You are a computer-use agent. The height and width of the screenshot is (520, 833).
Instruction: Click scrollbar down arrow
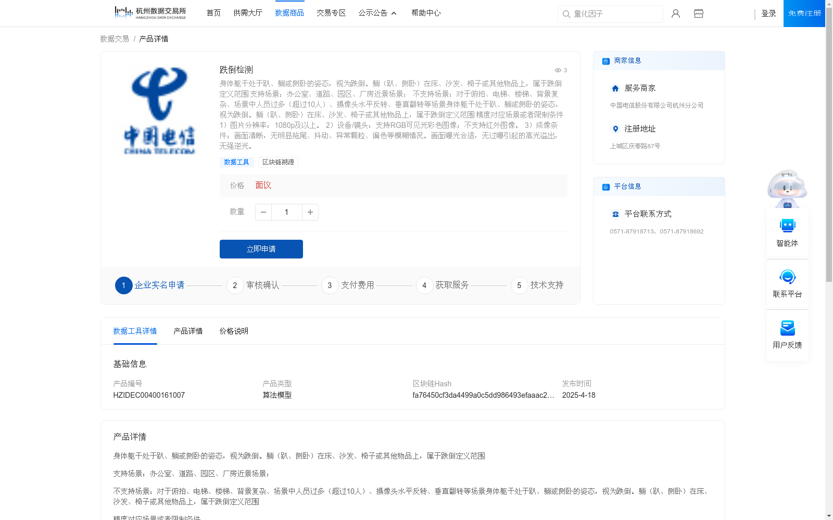coord(829,516)
